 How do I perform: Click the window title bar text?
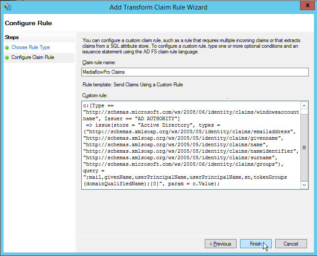[x=158, y=7]
